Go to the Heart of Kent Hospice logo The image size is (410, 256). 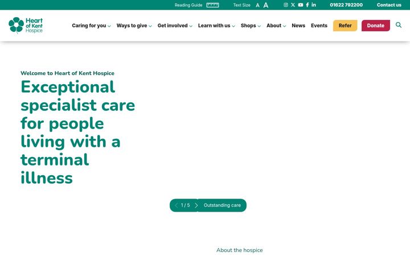pos(26,26)
